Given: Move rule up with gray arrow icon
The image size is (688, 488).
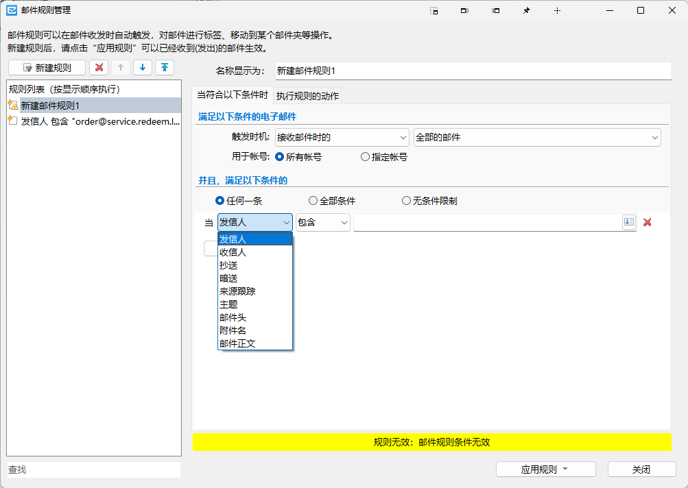Looking at the screenshot, I should pyautogui.click(x=121, y=68).
